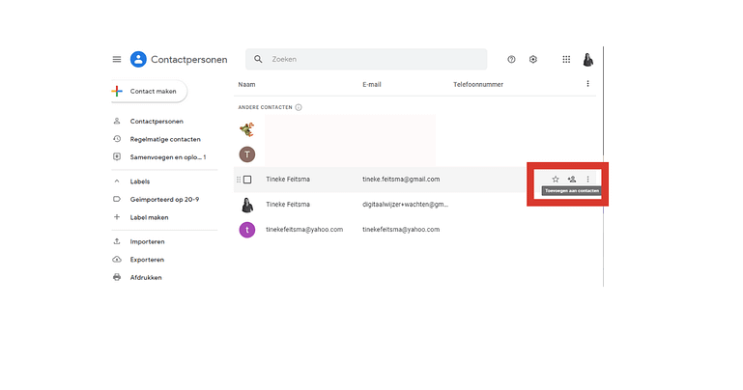This screenshot has width=743, height=390.
Task: Click Exporteren in the sidebar
Action: (x=147, y=260)
